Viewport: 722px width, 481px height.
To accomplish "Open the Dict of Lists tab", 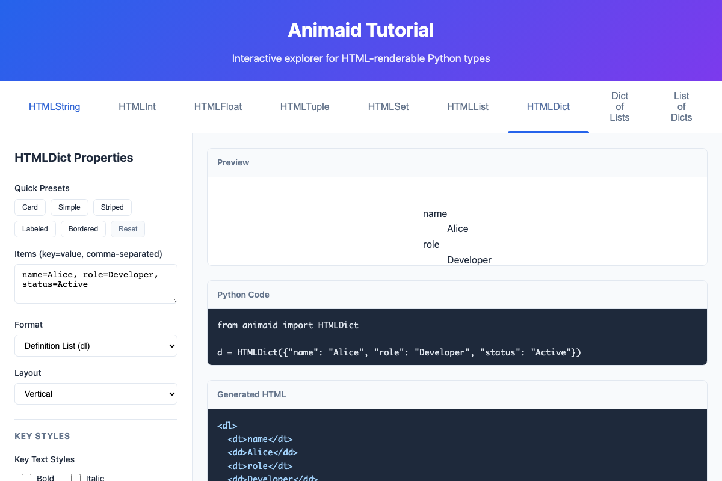I will 619,106.
